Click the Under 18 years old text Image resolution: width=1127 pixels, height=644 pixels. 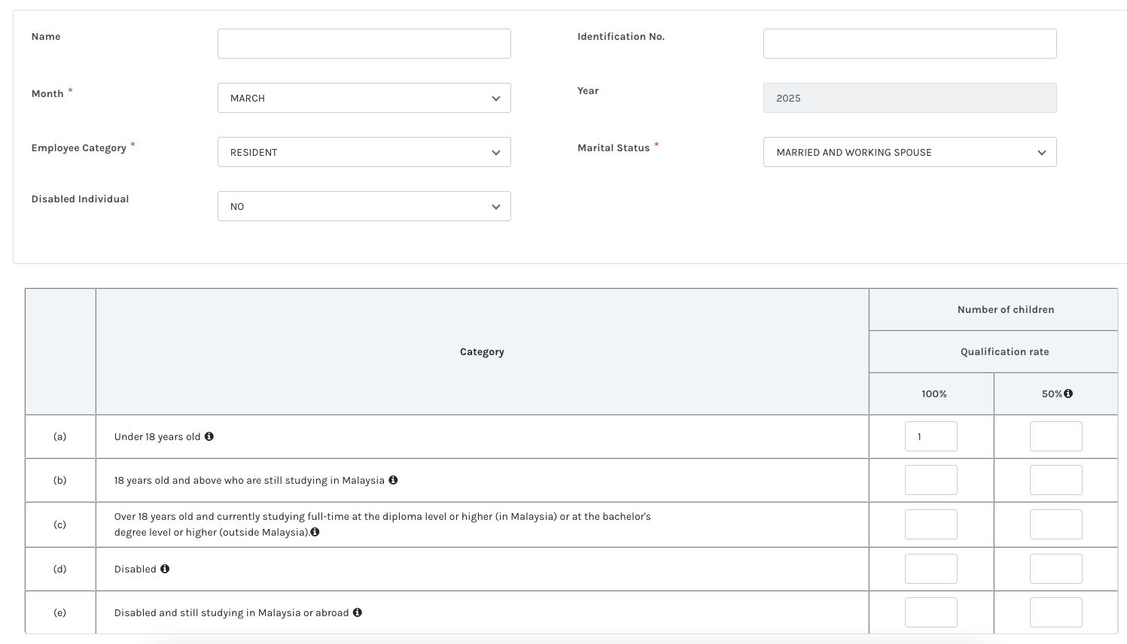tap(157, 437)
